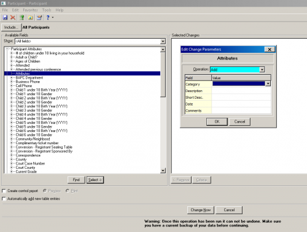Click OK in Edit Change Parameters

pos(217,122)
